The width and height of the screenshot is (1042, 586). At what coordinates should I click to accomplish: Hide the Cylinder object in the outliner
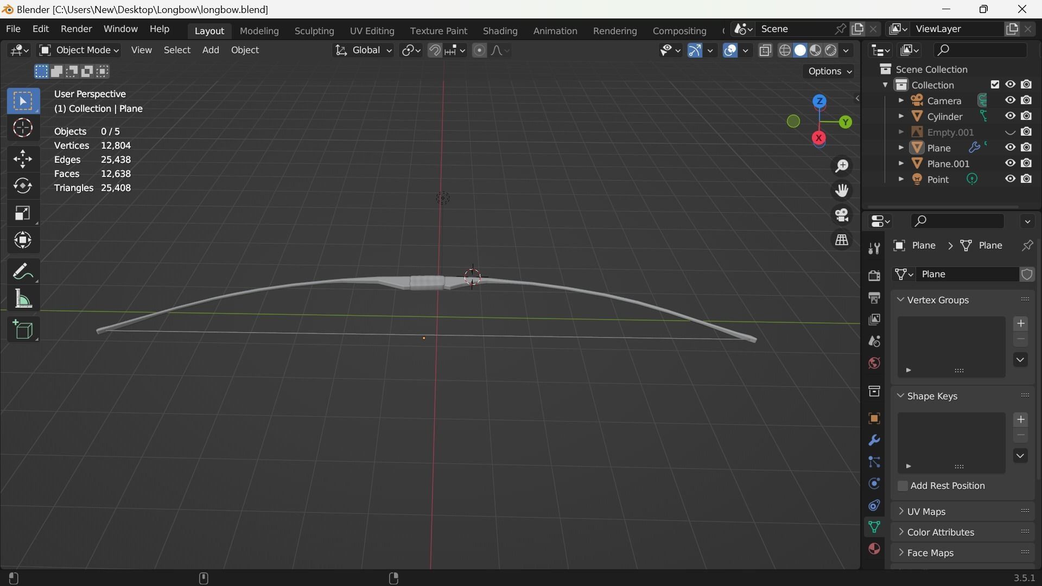(x=1010, y=116)
